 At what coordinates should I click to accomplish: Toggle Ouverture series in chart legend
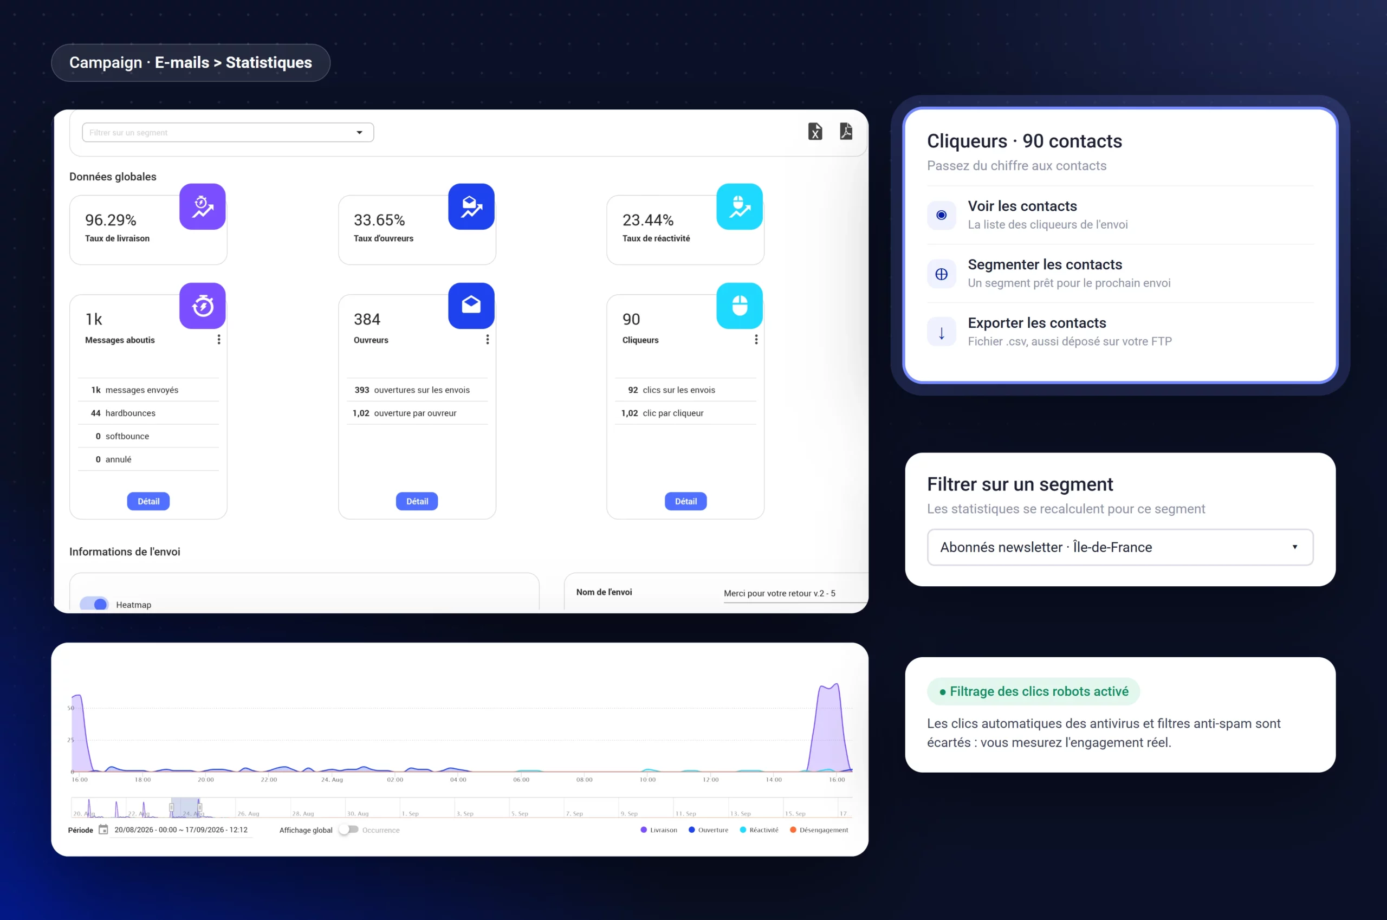(x=708, y=830)
